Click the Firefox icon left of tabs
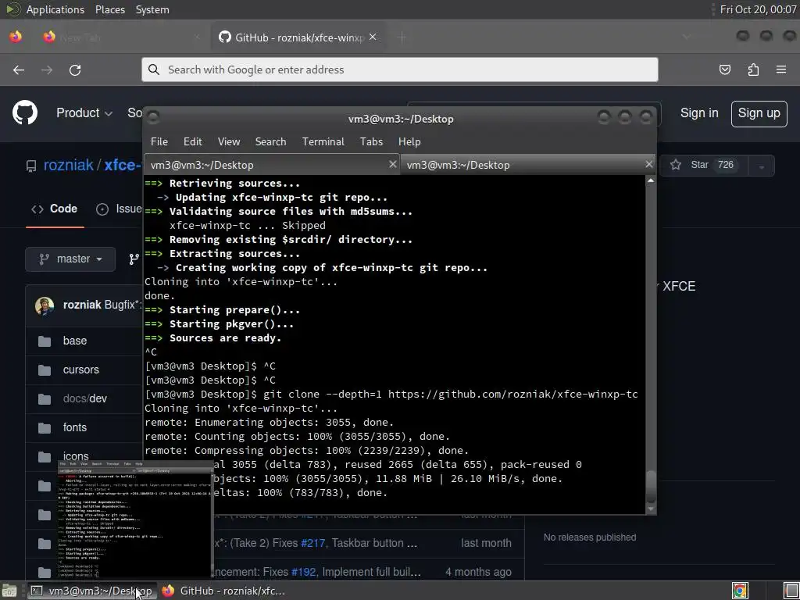The height and width of the screenshot is (600, 800). point(16,37)
